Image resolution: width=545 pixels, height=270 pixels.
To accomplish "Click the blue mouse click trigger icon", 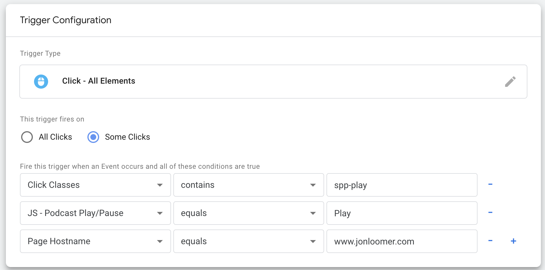I will click(x=41, y=82).
